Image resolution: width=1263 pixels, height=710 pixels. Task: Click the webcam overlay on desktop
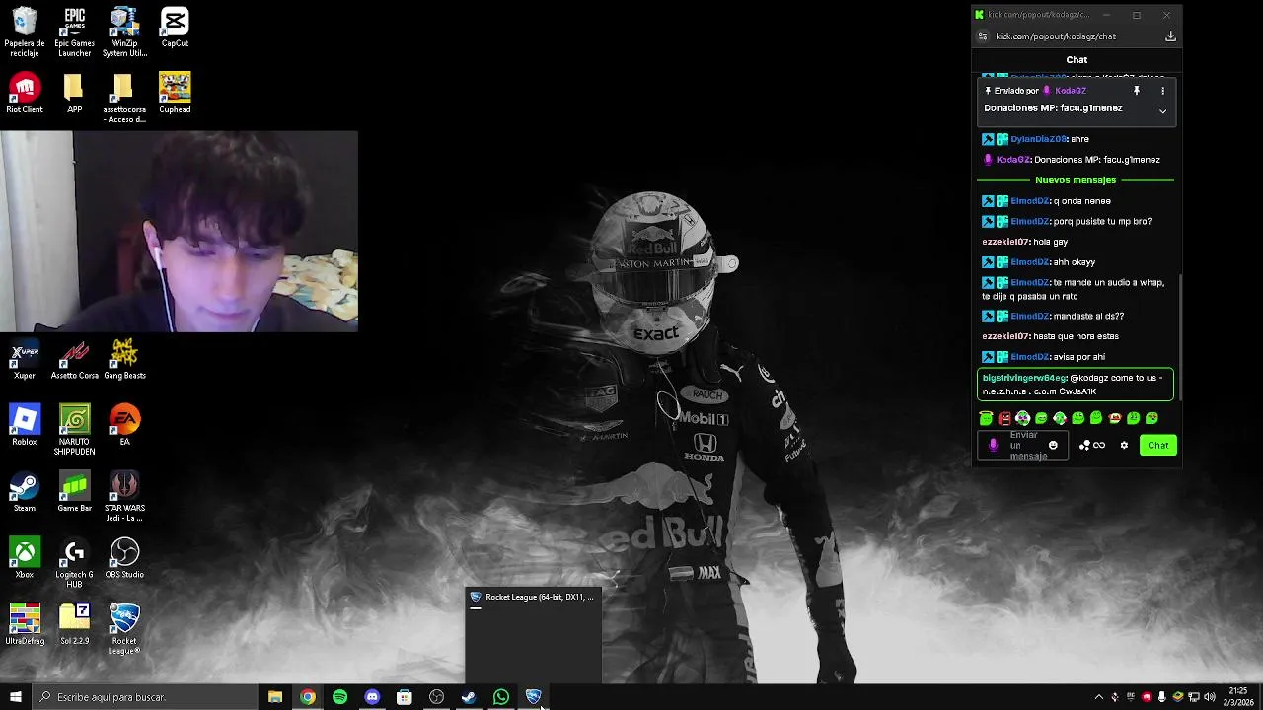click(x=179, y=231)
